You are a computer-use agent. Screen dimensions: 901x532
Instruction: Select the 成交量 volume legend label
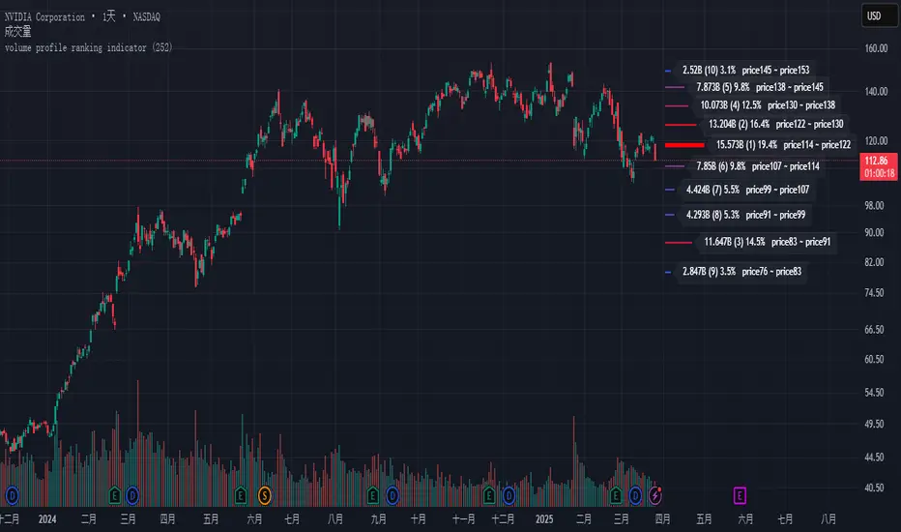click(x=19, y=31)
